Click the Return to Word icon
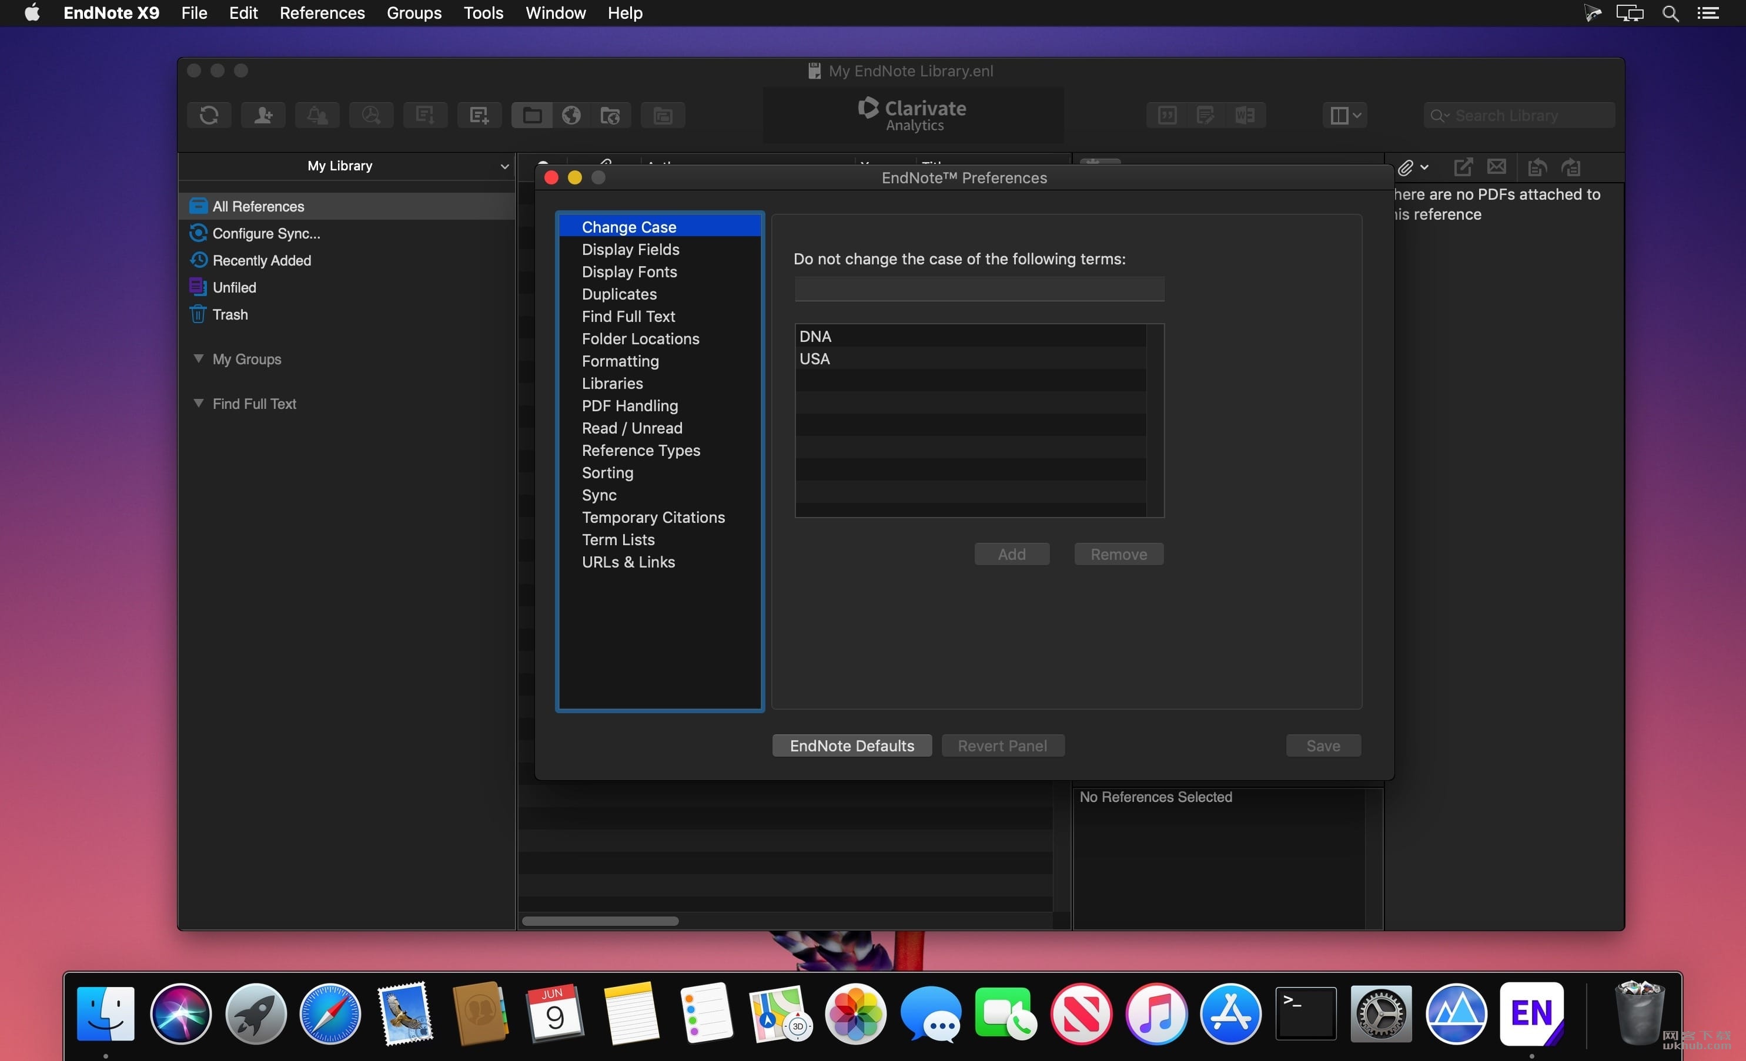Screen dimensions: 1746x1061 coord(1245,115)
